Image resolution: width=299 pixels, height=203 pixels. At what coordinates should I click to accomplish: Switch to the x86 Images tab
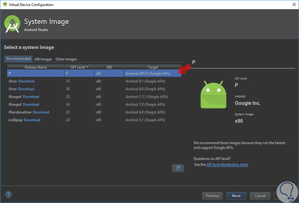point(43,59)
